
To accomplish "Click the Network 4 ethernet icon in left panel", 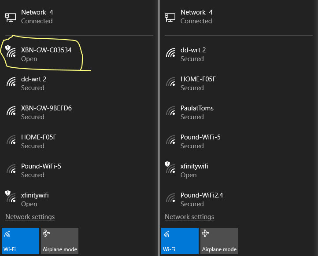I will click(10, 17).
